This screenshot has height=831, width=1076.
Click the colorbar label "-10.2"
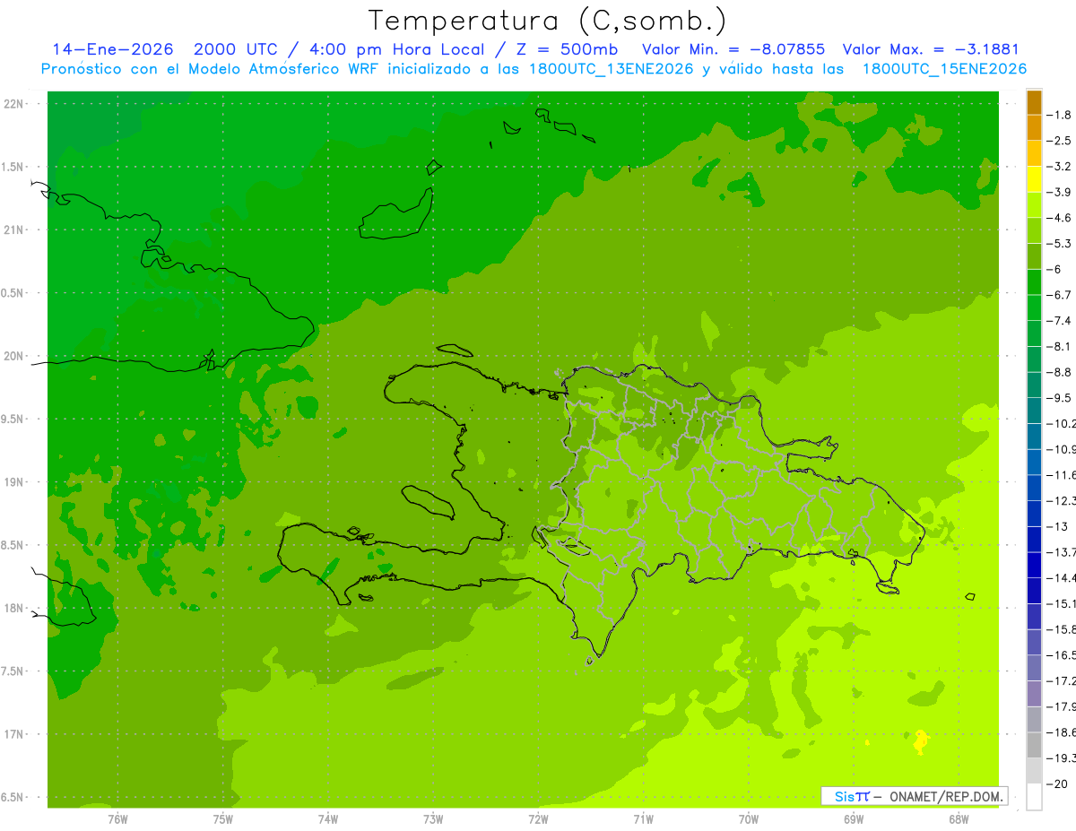pos(1061,423)
